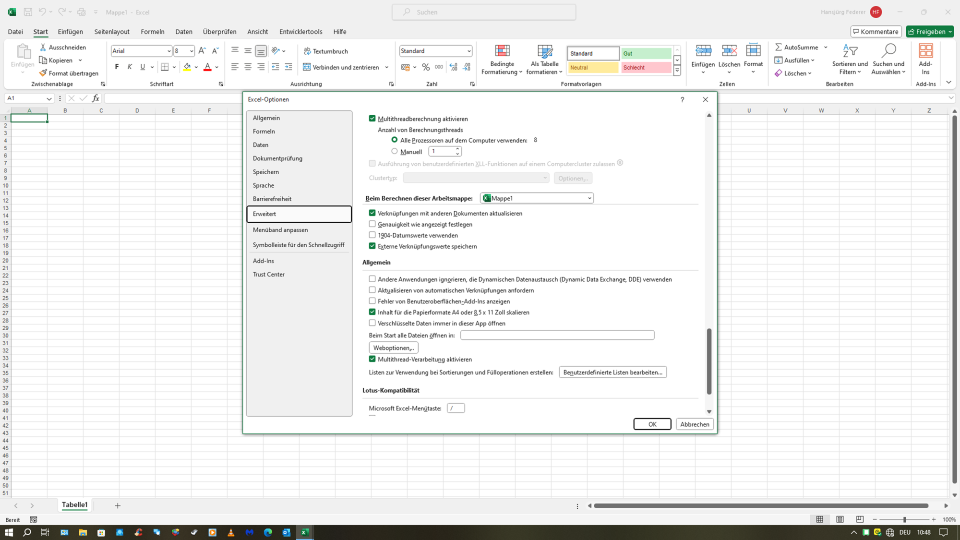Image resolution: width=960 pixels, height=540 pixels.
Task: Click OK in the Excel-Optionen dialog
Action: tap(652, 424)
